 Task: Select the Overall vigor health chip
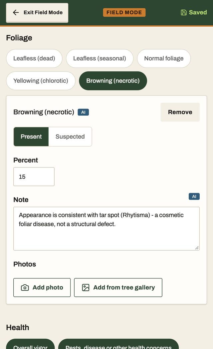tap(30, 345)
